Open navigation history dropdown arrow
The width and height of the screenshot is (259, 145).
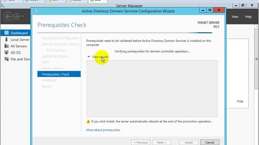23,17
